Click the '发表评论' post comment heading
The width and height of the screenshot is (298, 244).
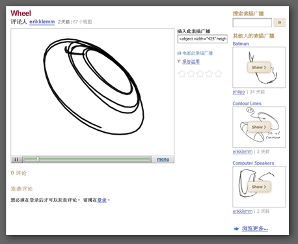[x=21, y=189]
